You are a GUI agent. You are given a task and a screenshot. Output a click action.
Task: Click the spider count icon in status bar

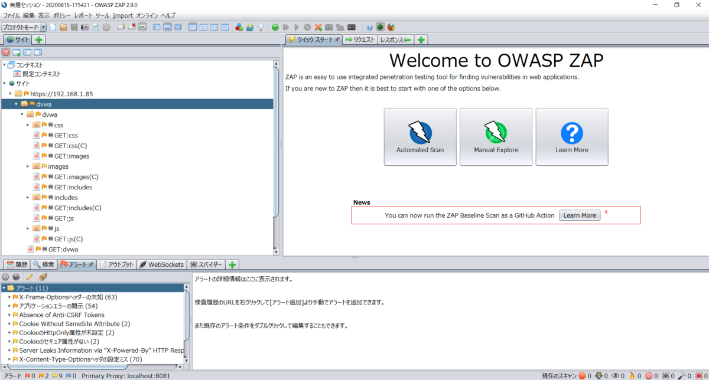(665, 375)
